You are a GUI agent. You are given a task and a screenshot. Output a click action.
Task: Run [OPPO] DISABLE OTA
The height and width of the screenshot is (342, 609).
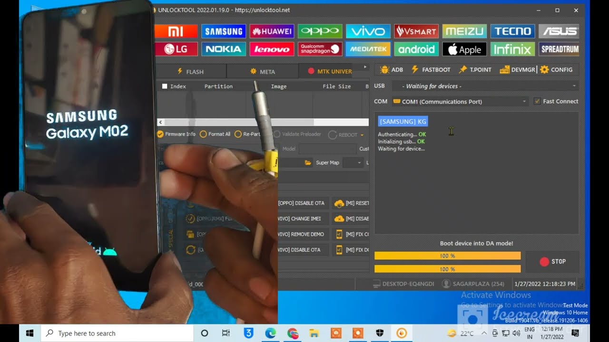tap(303, 203)
